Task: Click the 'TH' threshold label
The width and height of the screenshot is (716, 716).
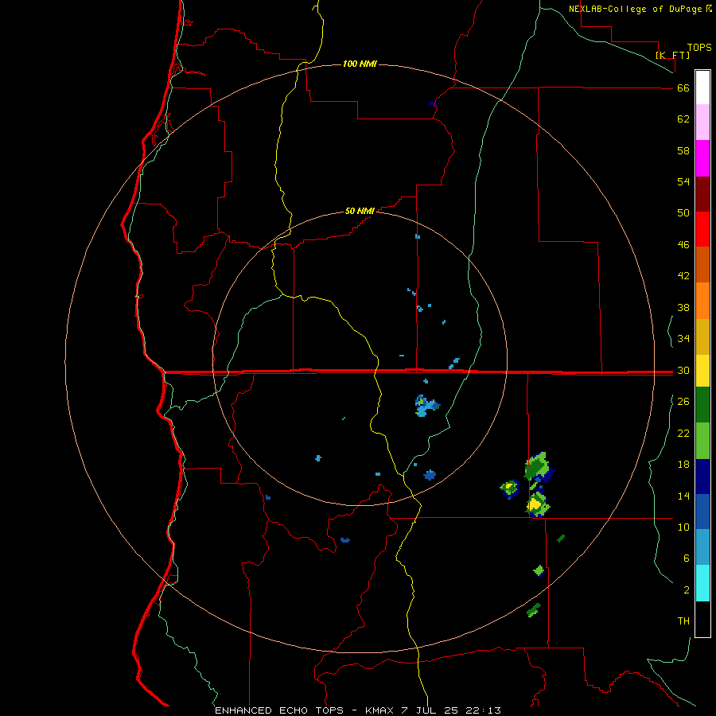Action: [683, 621]
